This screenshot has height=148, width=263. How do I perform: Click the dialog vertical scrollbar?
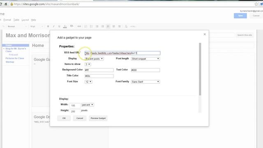200,69
